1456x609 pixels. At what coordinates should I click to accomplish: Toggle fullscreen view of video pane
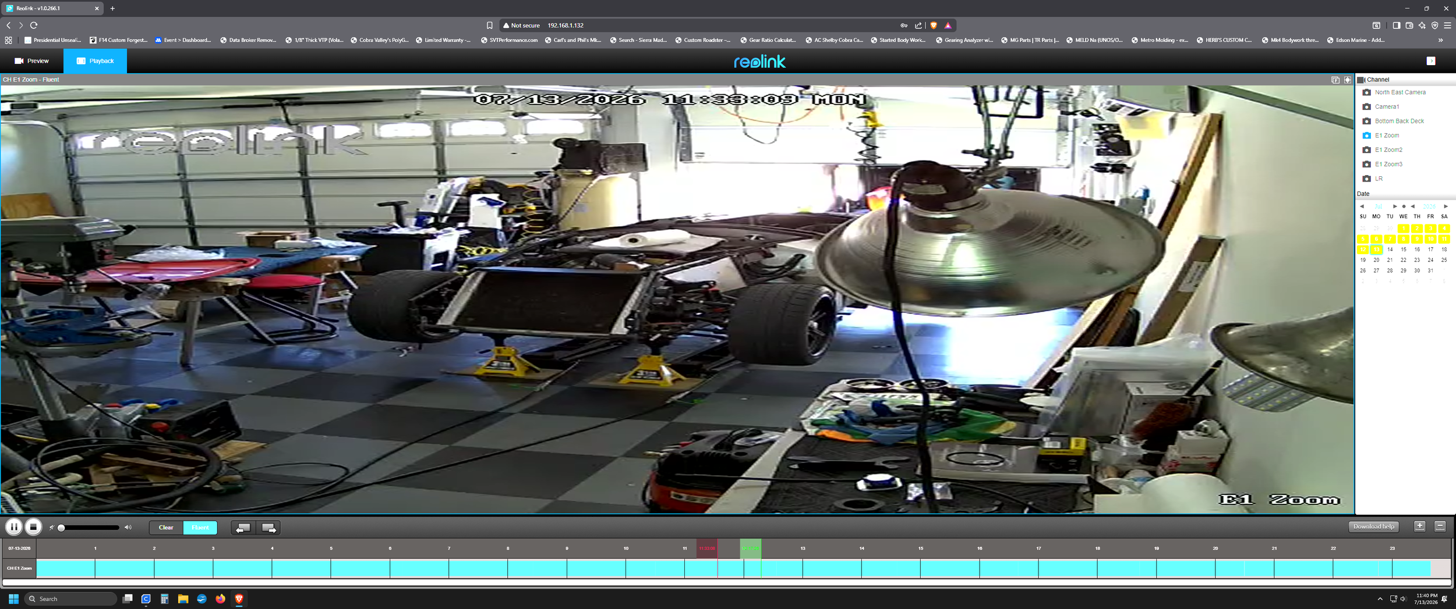click(x=1348, y=80)
